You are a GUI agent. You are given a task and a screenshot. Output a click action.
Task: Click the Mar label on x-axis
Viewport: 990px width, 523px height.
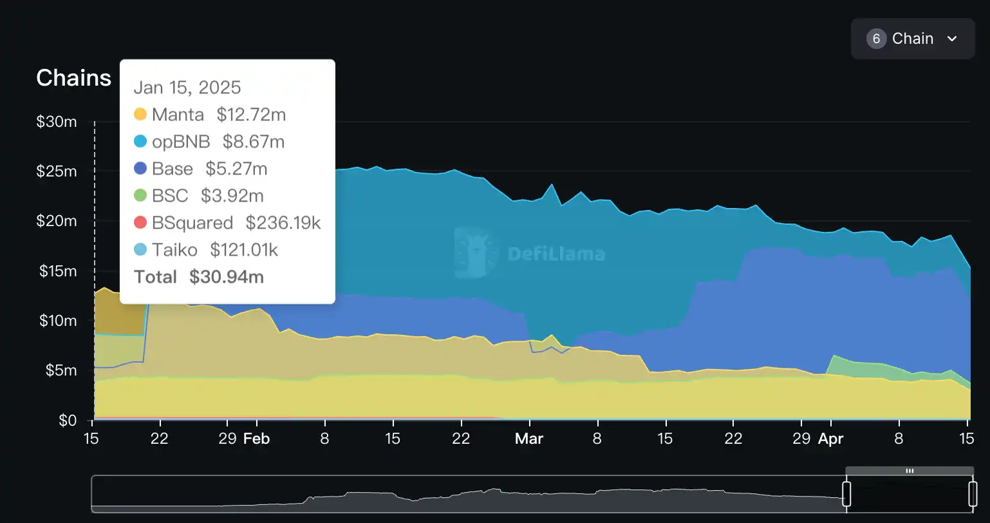coord(529,439)
